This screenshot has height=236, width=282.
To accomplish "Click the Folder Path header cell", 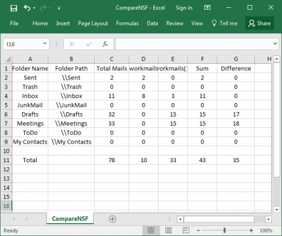I will tap(71, 69).
